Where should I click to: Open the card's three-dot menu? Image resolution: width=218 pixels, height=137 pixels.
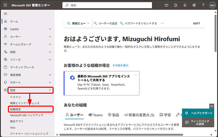click(x=136, y=75)
